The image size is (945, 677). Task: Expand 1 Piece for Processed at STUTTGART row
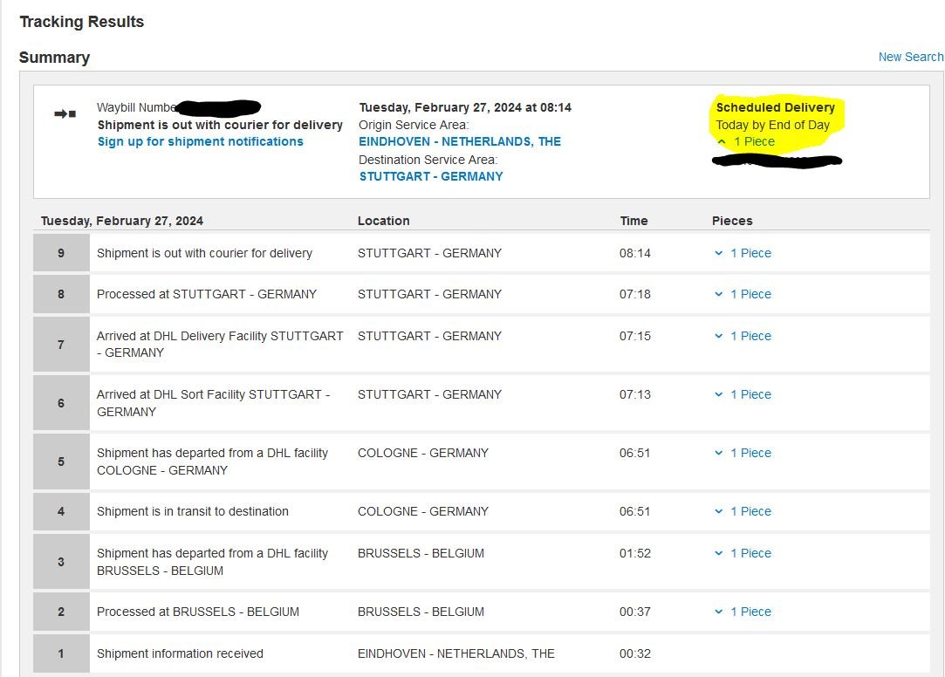coord(743,295)
